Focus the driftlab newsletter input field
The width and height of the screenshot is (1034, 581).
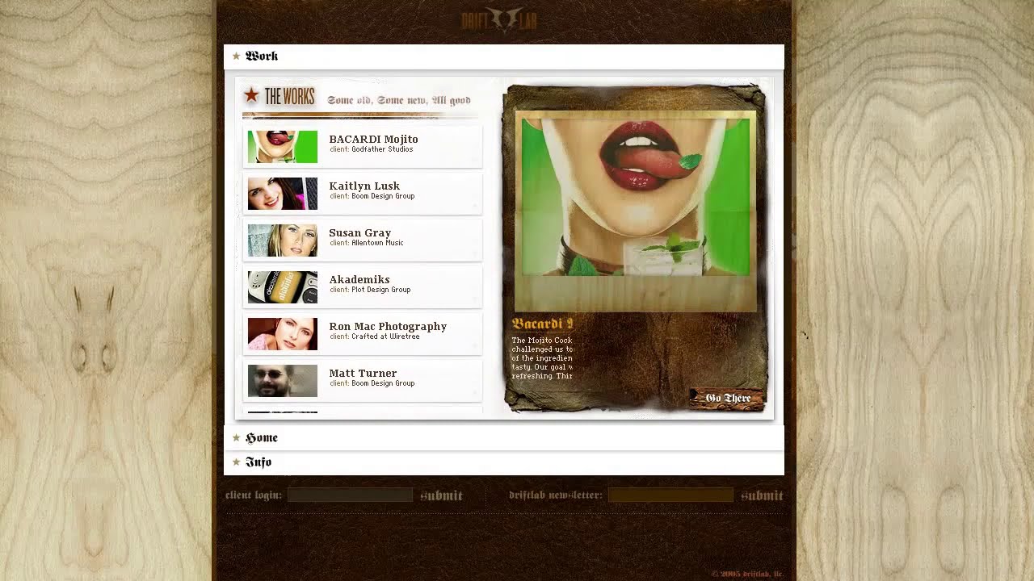pyautogui.click(x=670, y=495)
